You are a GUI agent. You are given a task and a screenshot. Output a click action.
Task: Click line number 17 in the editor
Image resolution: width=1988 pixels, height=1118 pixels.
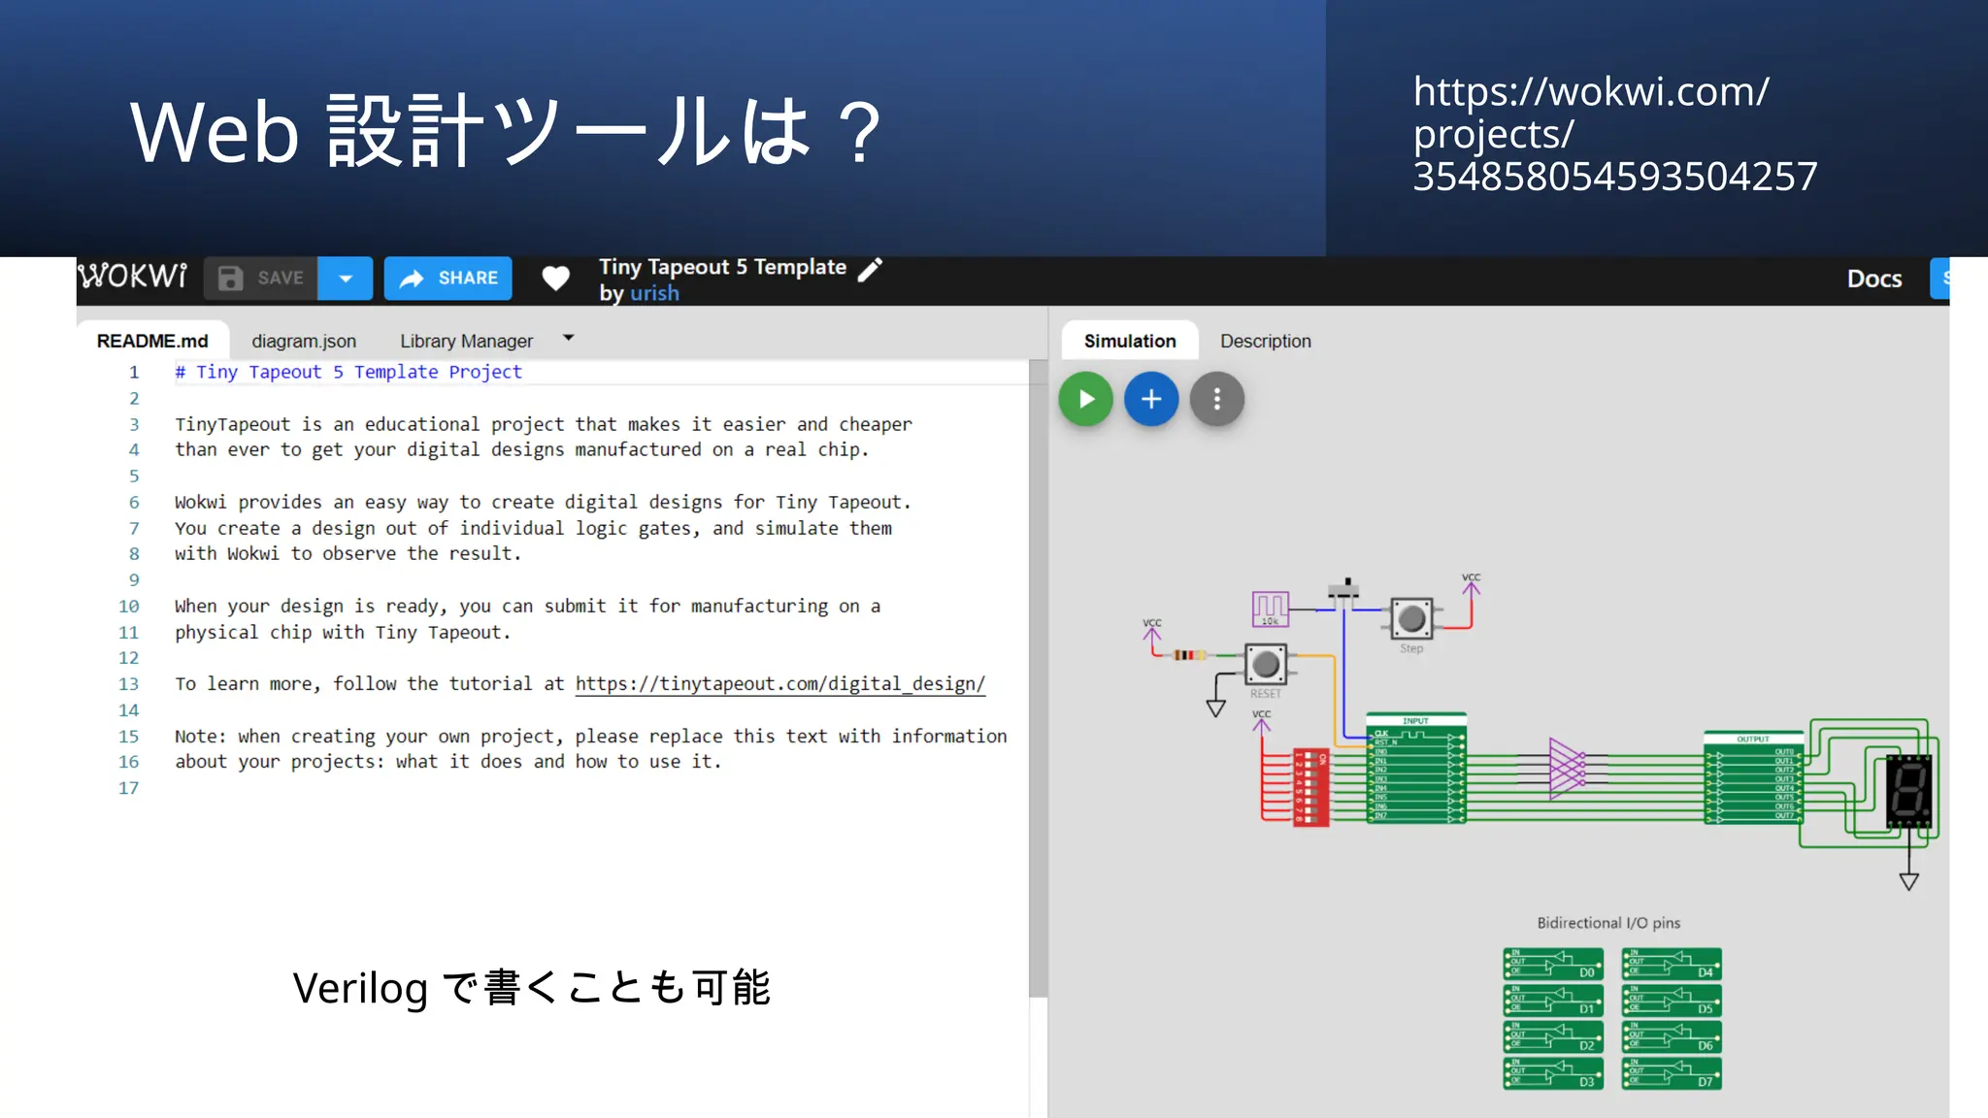(x=129, y=788)
